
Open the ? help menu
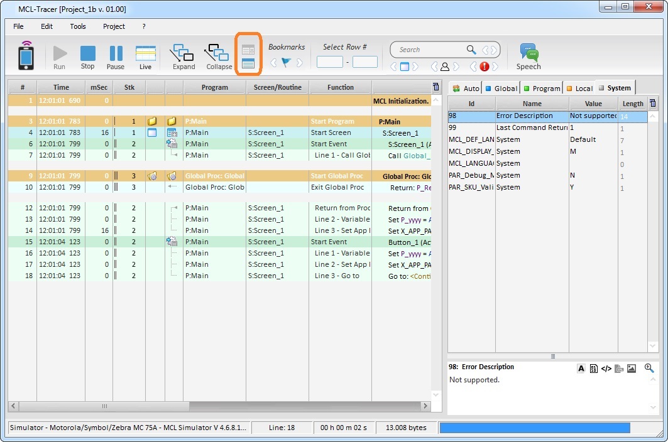click(144, 26)
